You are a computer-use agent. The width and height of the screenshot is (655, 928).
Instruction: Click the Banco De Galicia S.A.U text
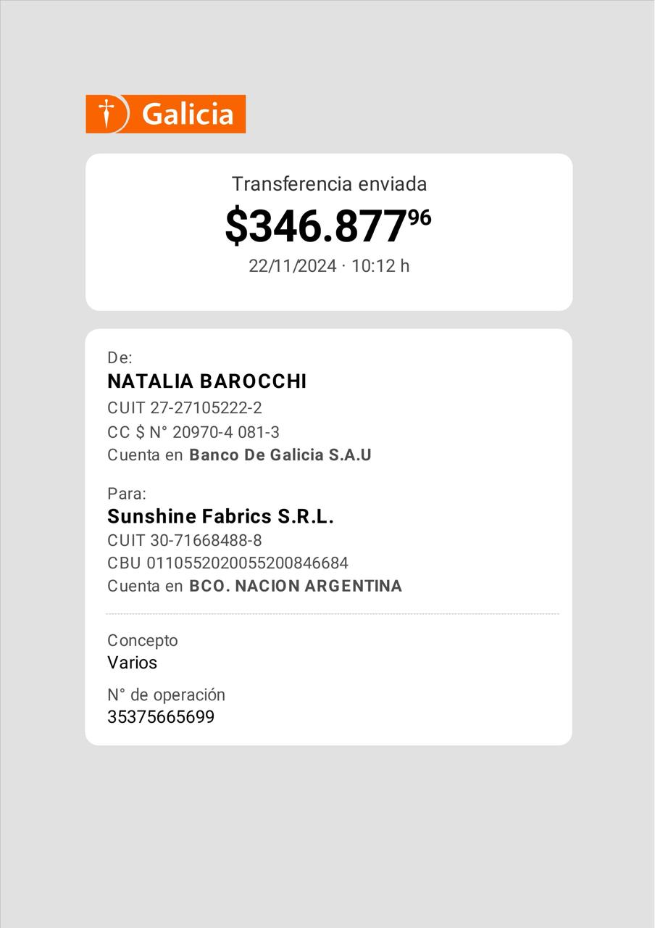[x=280, y=455]
